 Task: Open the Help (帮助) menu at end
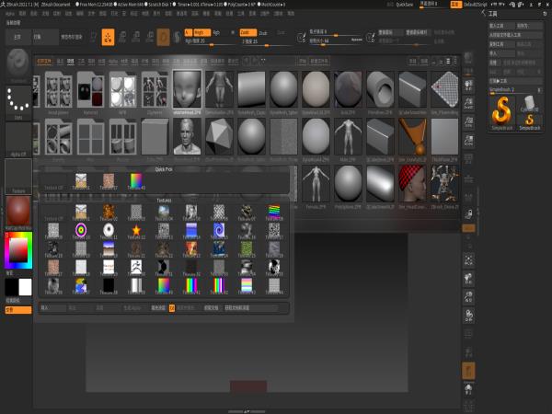(x=291, y=14)
